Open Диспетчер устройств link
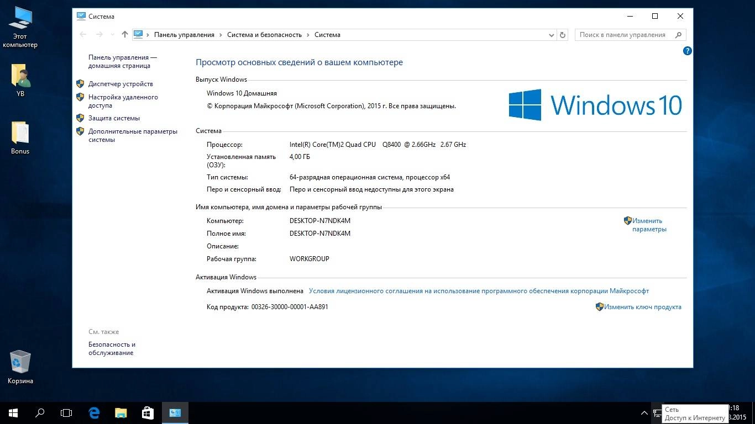Viewport: 755px width, 424px height. tap(120, 84)
